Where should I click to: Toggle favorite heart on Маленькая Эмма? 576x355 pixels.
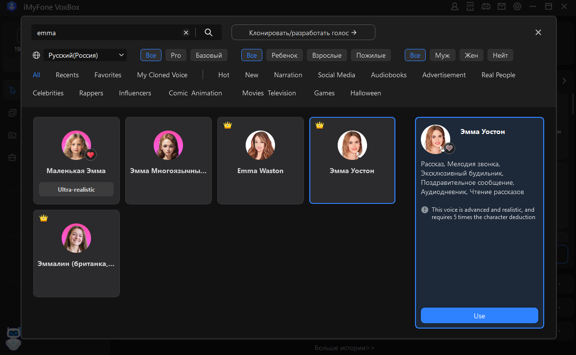pyautogui.click(x=91, y=155)
